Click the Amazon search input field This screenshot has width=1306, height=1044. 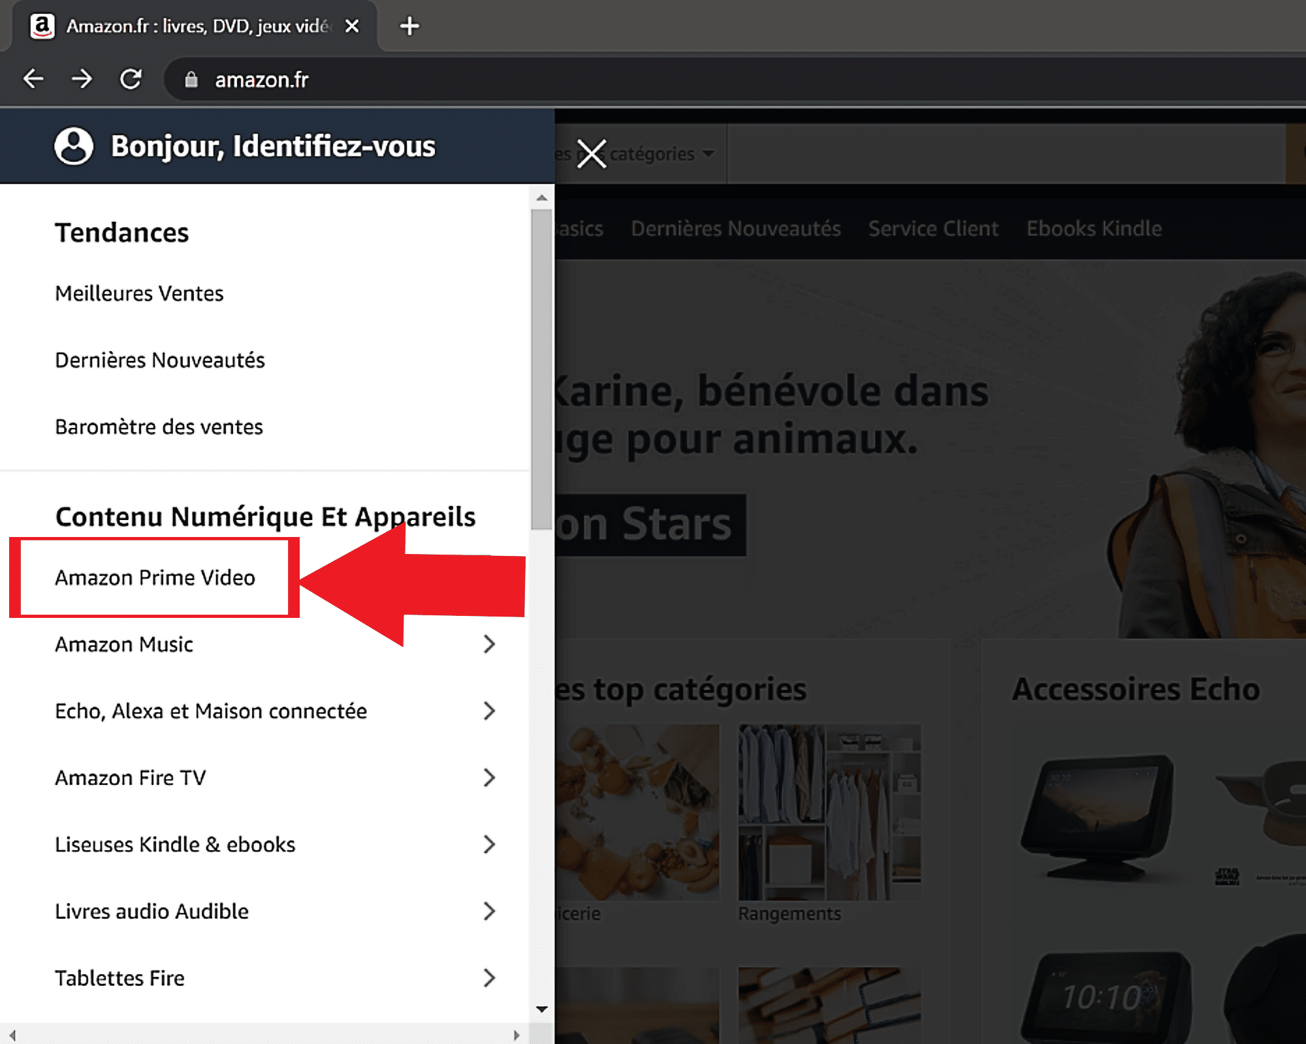coord(1006,154)
